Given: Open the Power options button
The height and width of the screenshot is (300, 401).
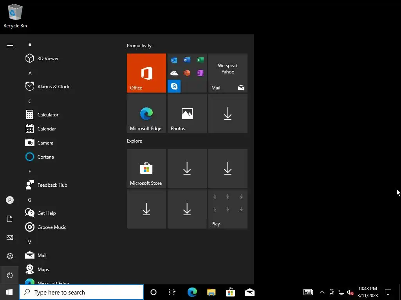Looking at the screenshot, I should (10, 275).
